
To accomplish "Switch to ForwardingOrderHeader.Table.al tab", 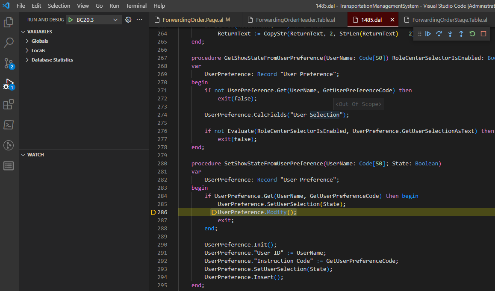I will (295, 20).
